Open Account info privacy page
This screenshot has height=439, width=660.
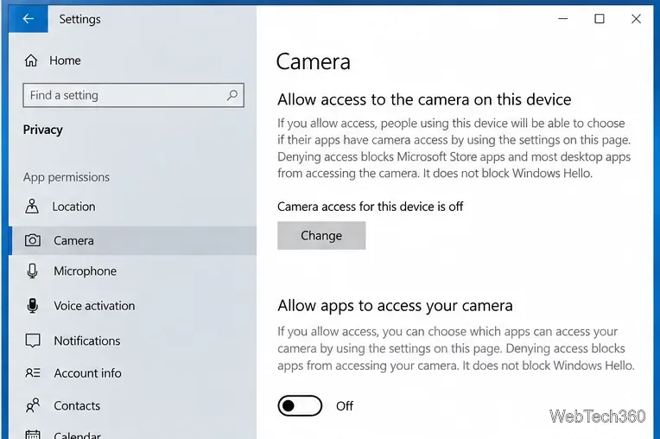[87, 373]
